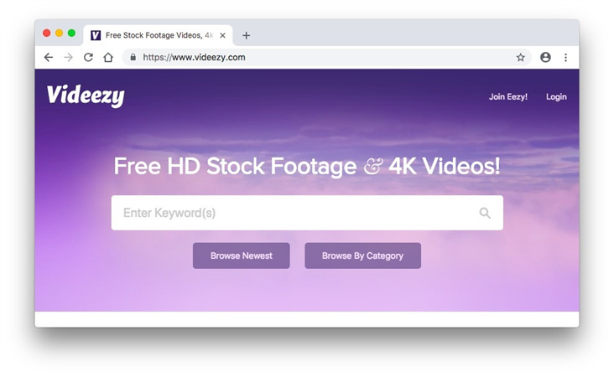This screenshot has width=614, height=377.
Task: Click the browser back arrow
Action: (48, 58)
